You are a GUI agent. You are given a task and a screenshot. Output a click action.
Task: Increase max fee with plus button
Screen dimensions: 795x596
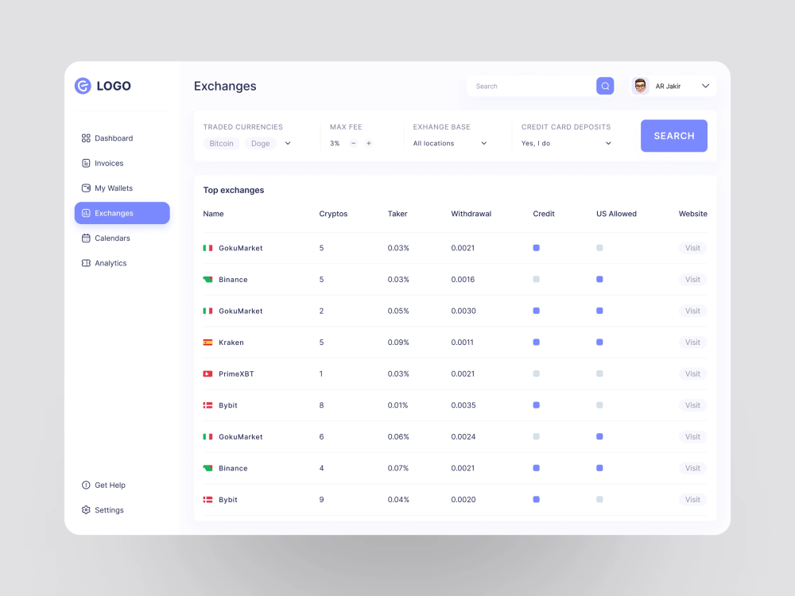[369, 143]
